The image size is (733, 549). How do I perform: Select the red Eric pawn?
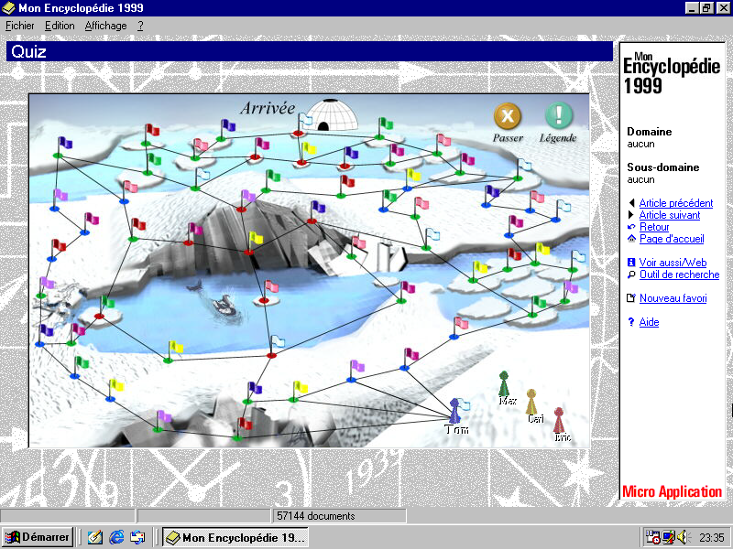click(559, 420)
